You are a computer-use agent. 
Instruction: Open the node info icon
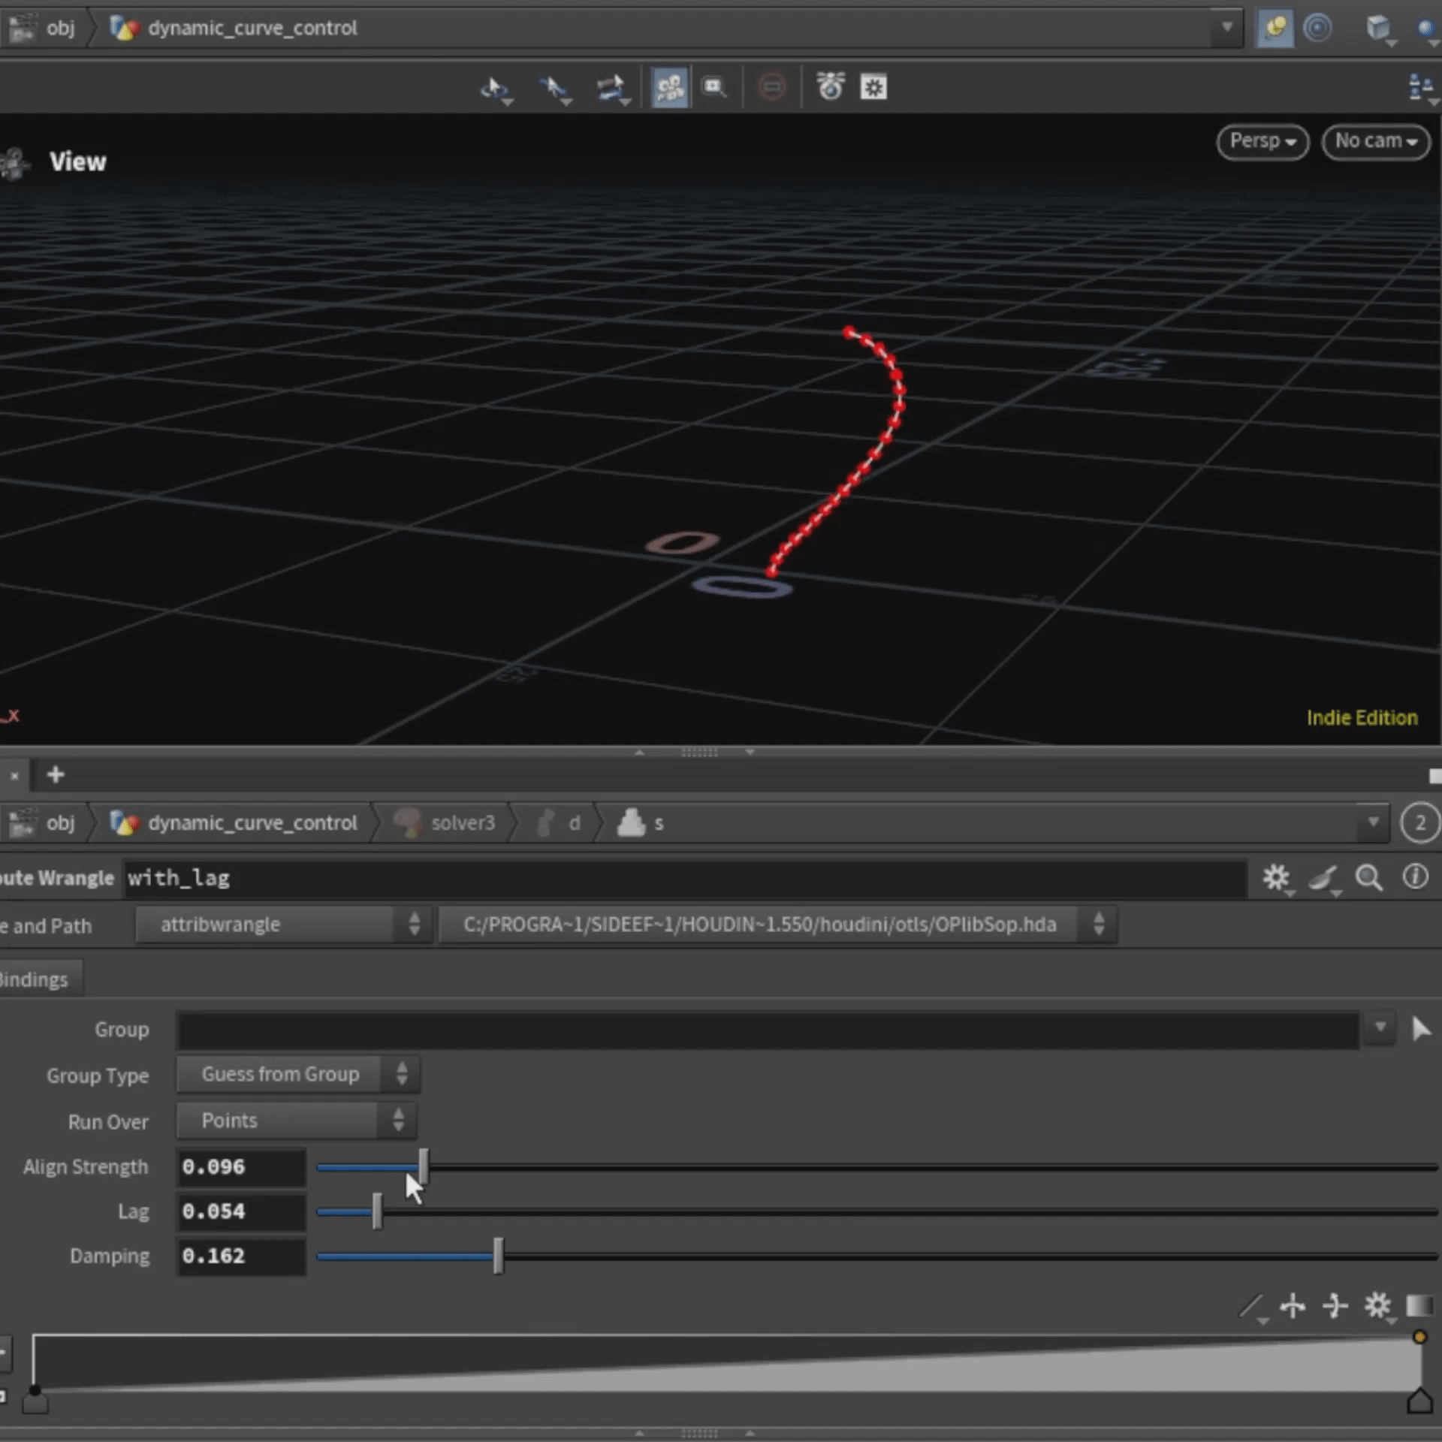(x=1415, y=876)
